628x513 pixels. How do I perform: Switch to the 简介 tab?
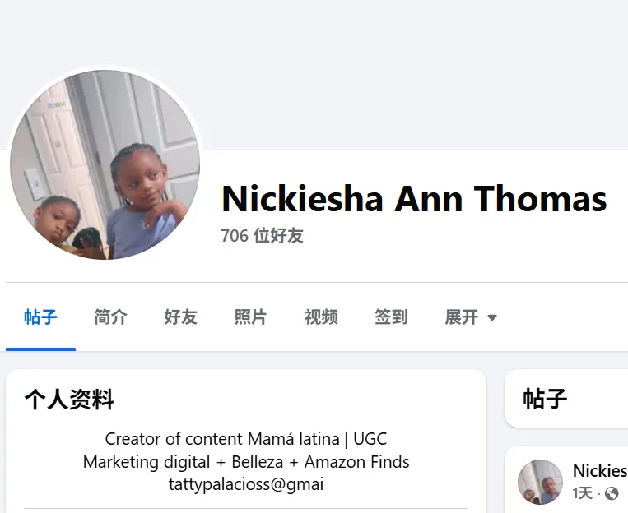coord(110,317)
